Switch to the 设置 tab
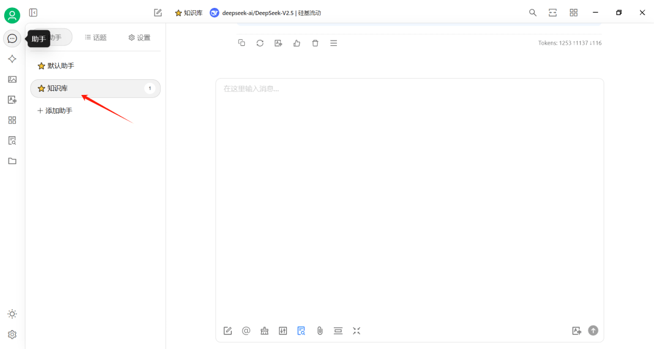 [139, 38]
